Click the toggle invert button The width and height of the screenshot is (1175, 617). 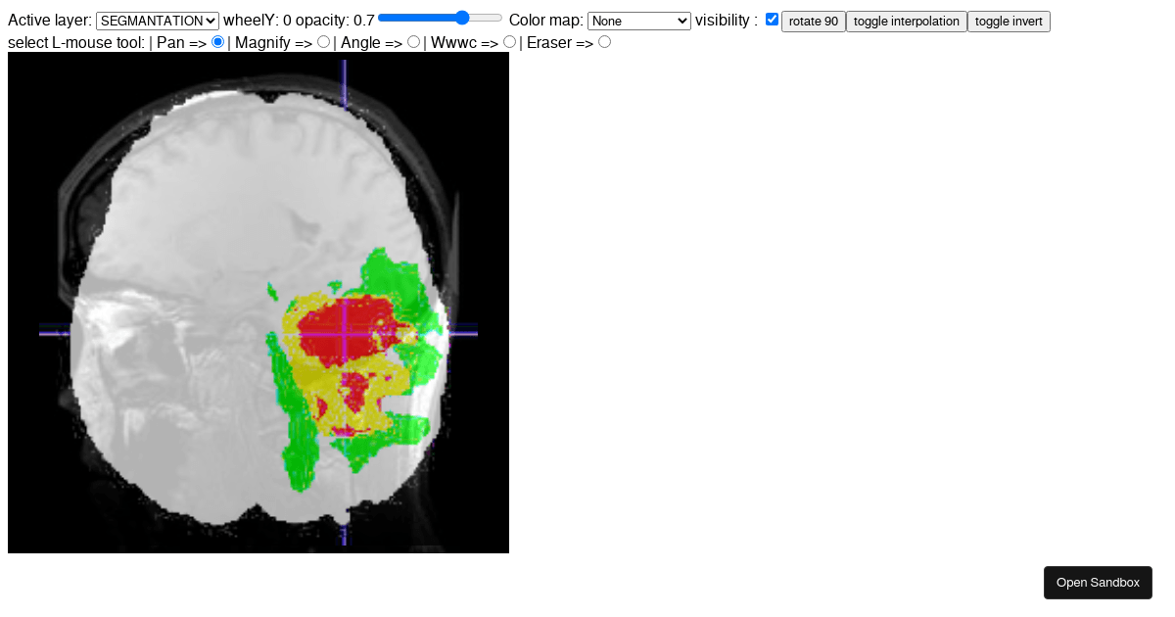click(x=1009, y=22)
